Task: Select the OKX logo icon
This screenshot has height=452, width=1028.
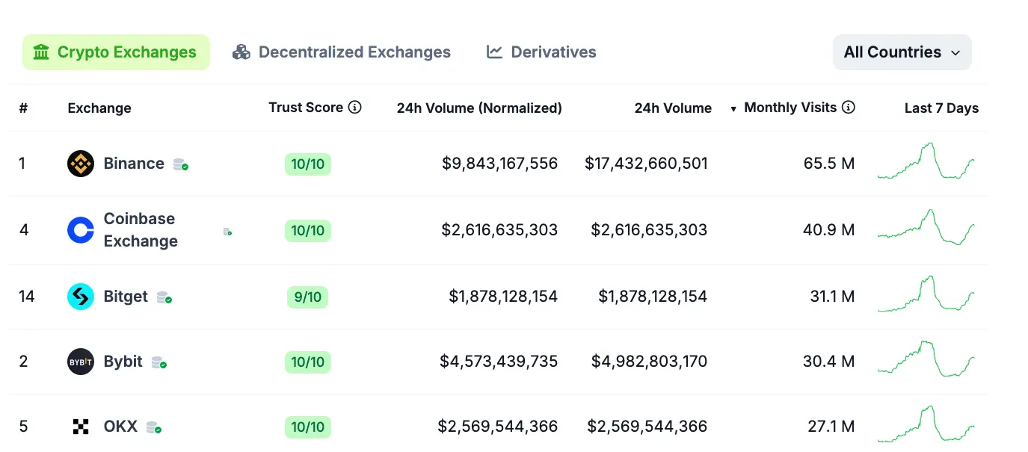Action: click(80, 426)
